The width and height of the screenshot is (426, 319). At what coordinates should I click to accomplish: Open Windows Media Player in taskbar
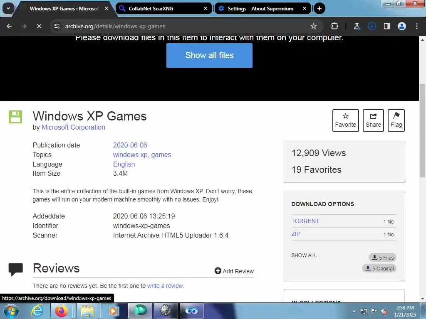pos(113,311)
